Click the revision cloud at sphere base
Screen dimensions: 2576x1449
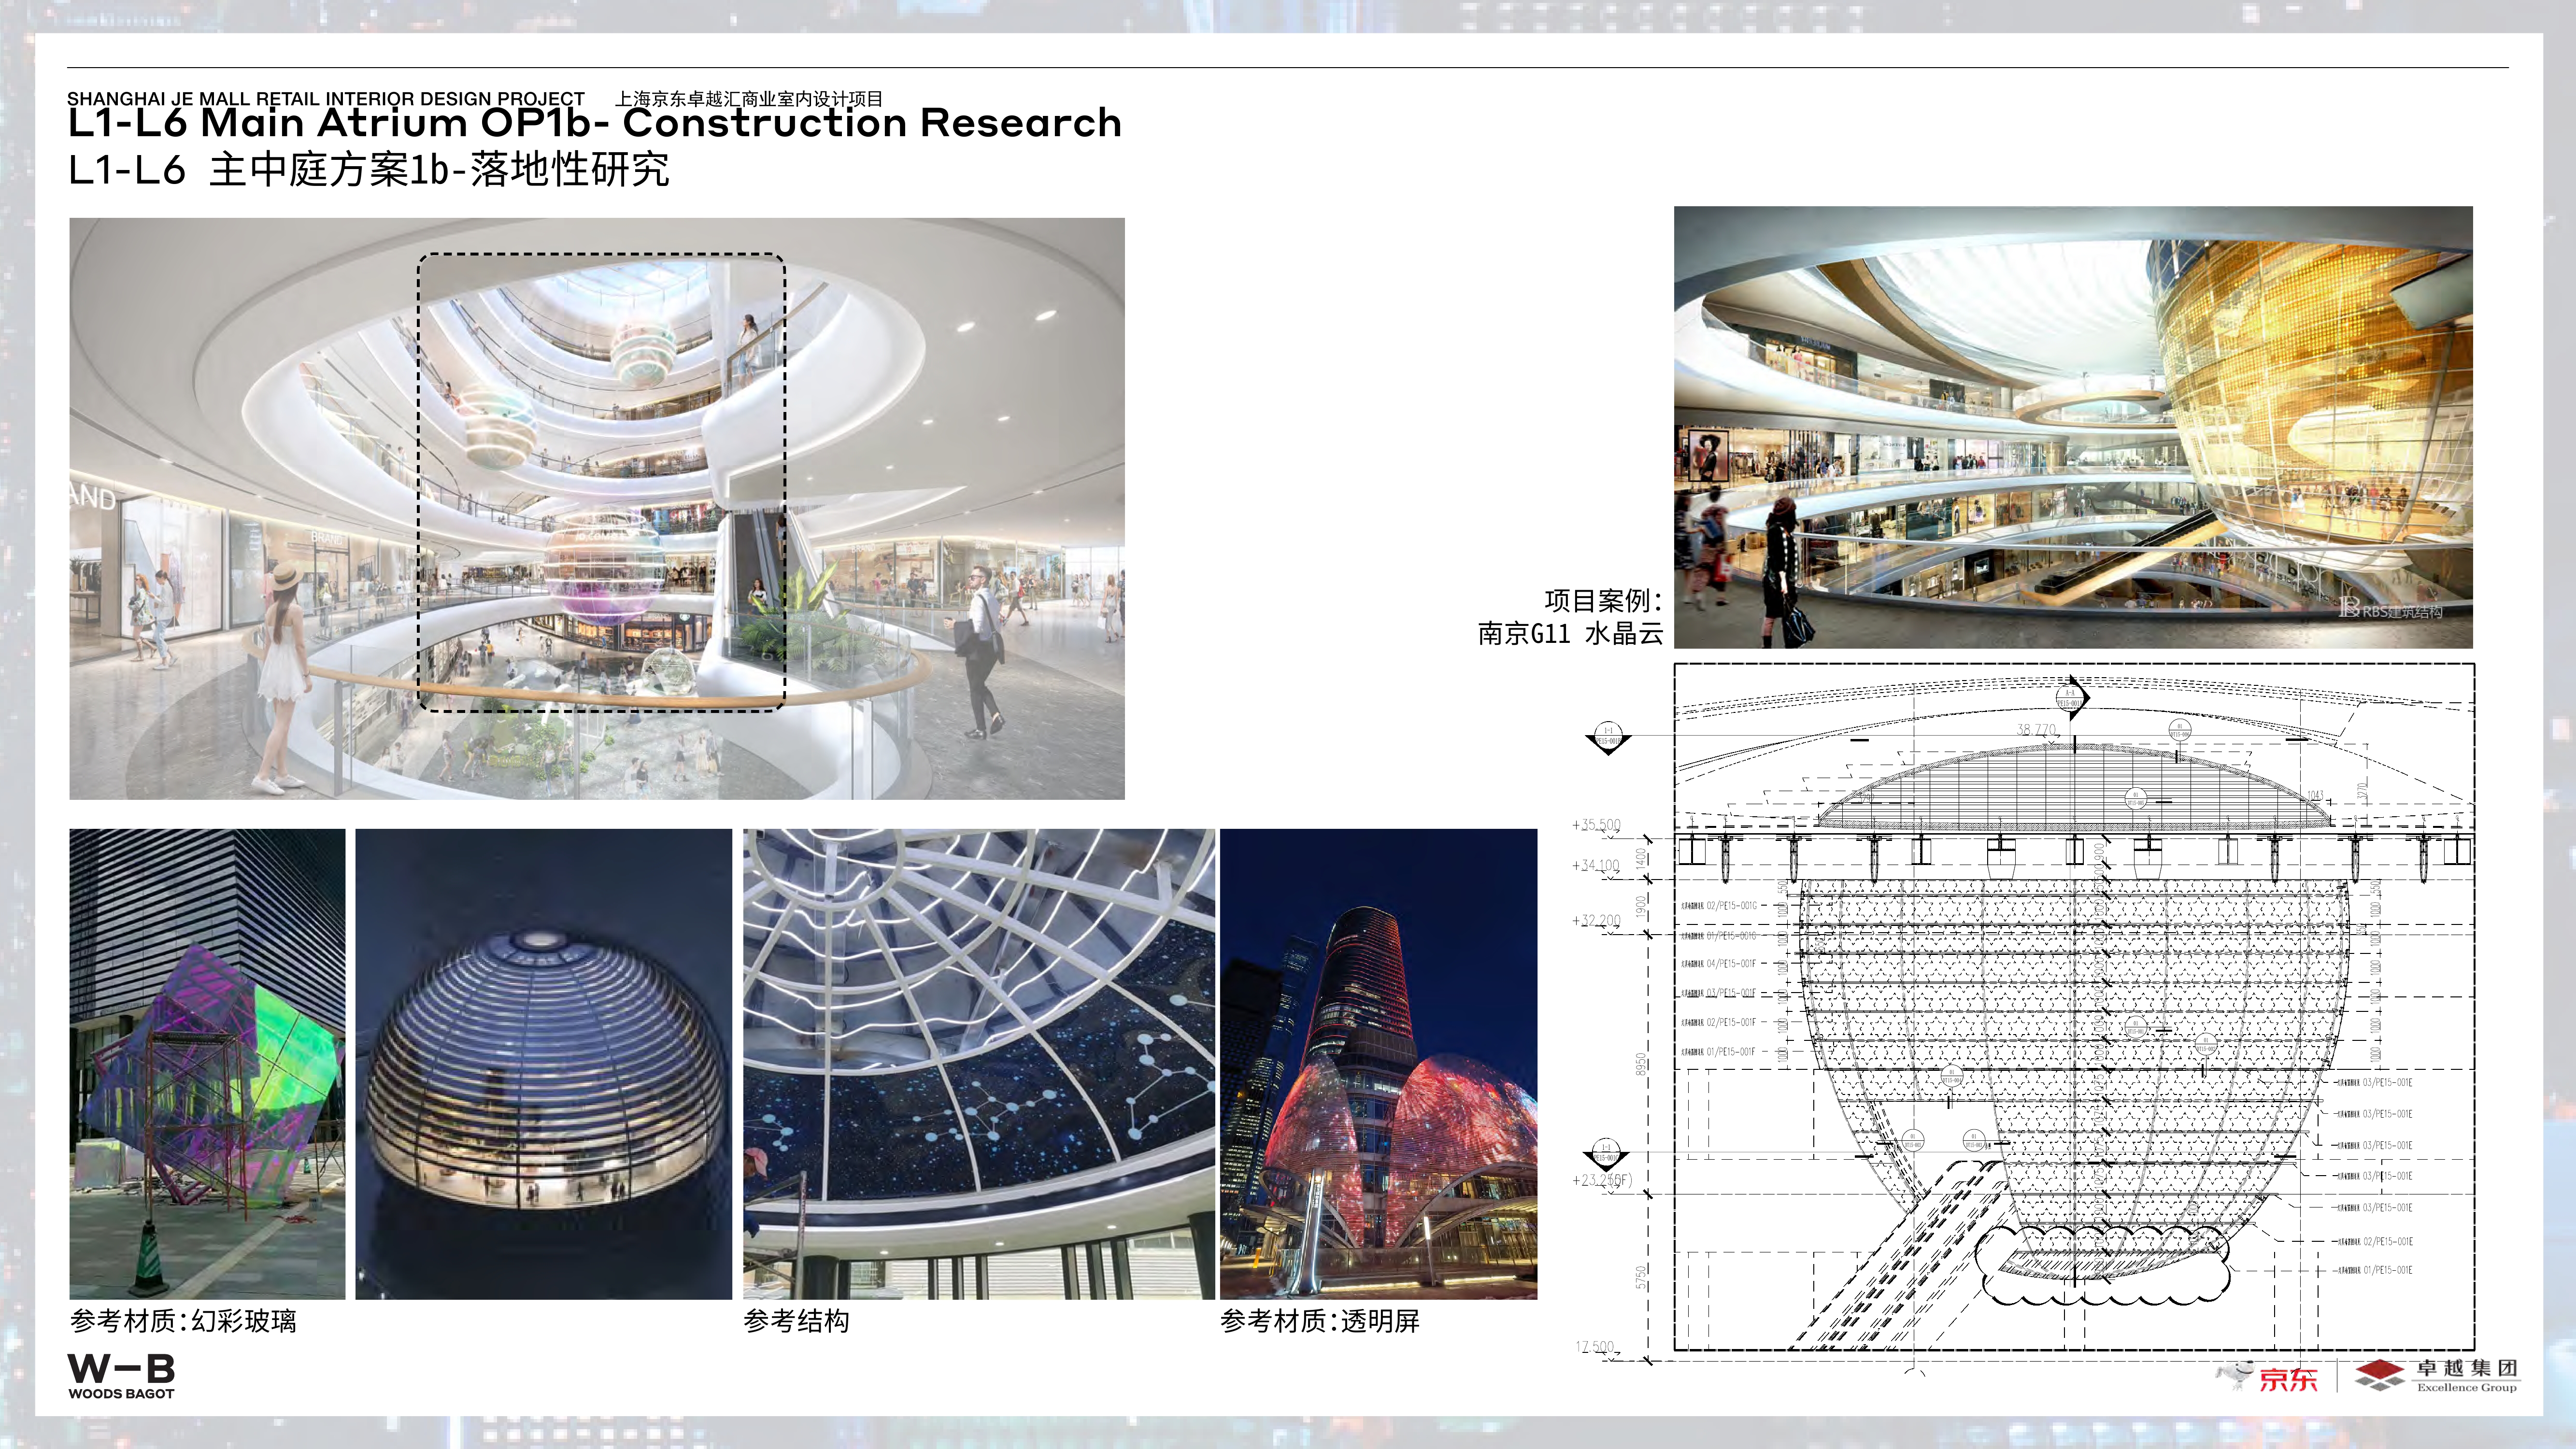coord(2103,1265)
